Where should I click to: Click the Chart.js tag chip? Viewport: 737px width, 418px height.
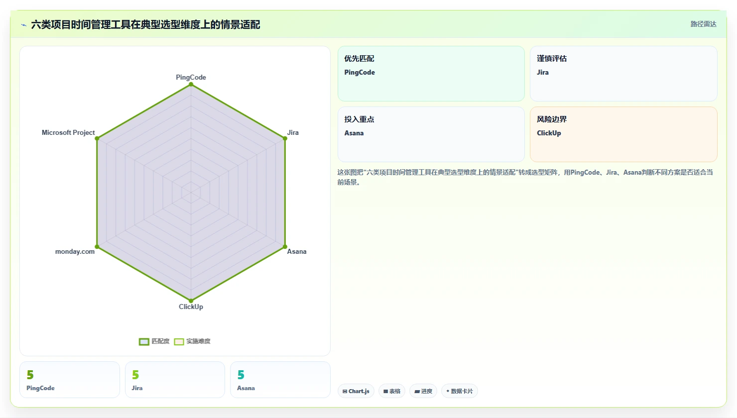click(x=356, y=391)
